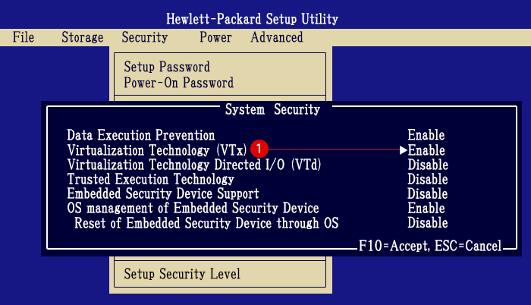Select Setup Password entry
This screenshot has height=305, width=531.
coord(167,67)
